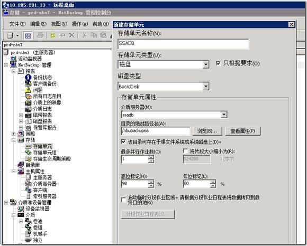The image size is (307, 246).
Task: Open the 磁盘类型 BasicDisk dropdown
Action: (206, 86)
